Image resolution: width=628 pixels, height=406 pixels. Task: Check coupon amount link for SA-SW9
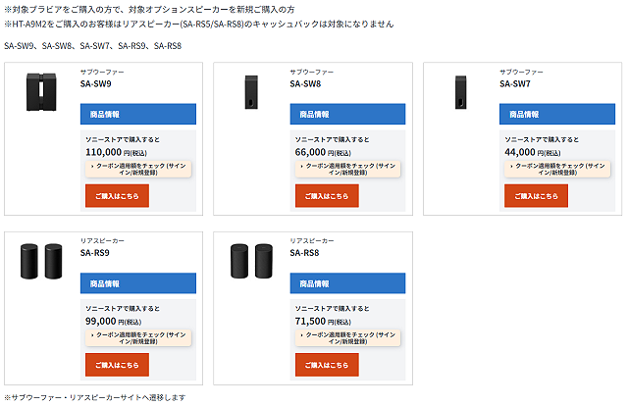click(x=138, y=169)
